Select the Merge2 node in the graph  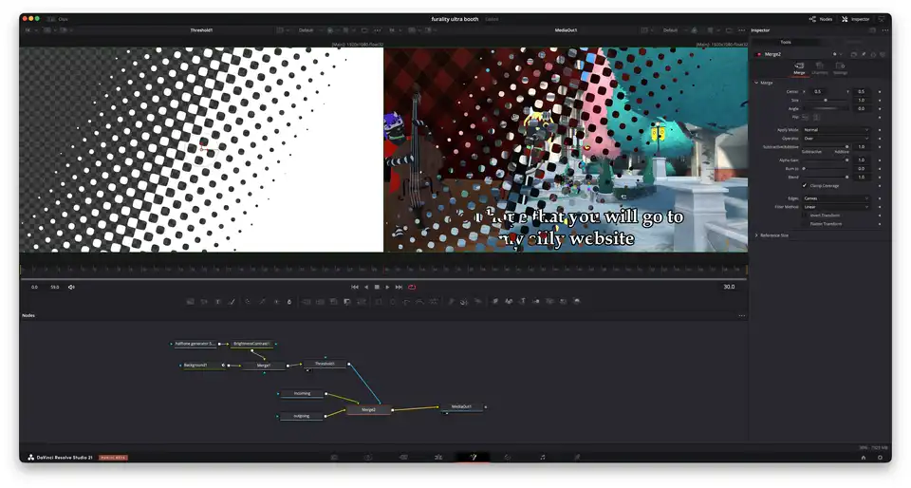coord(368,410)
